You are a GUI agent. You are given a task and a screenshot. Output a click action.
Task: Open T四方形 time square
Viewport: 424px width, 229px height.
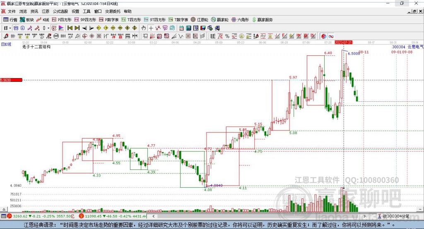pos(131,20)
